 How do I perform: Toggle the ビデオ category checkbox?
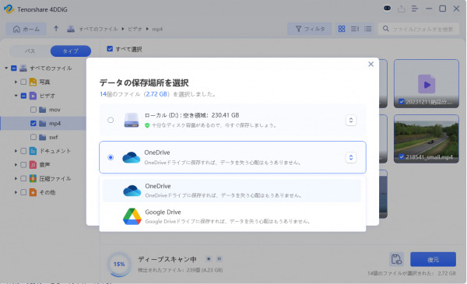tap(23, 96)
